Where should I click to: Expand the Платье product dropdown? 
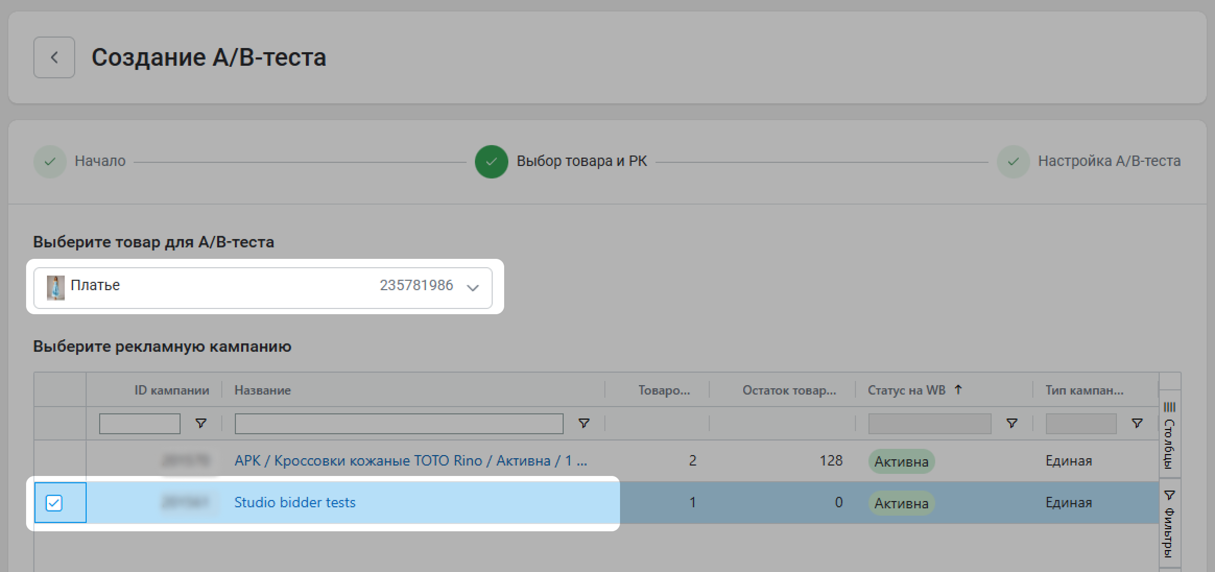(472, 288)
